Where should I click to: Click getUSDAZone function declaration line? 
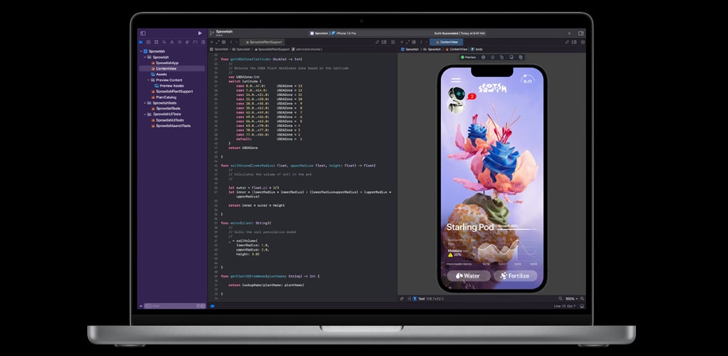[262, 59]
